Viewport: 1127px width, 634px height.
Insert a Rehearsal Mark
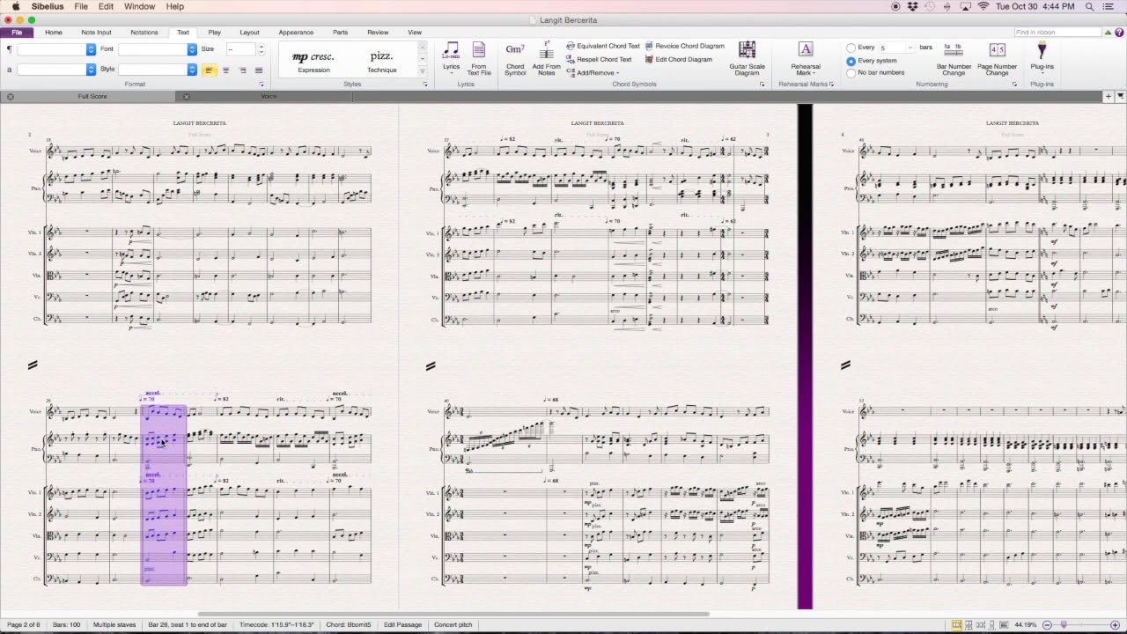(x=805, y=58)
